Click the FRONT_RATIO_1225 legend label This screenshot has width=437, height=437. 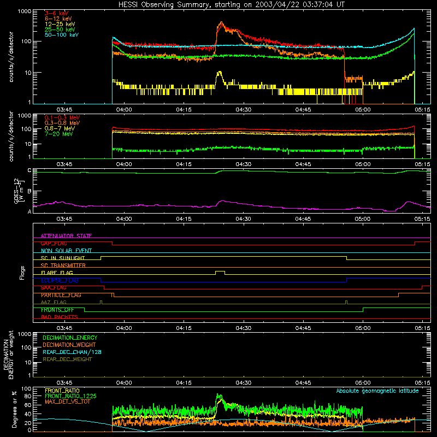click(71, 396)
